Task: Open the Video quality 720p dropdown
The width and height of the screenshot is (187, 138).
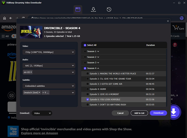Action: pyautogui.click(x=49, y=52)
